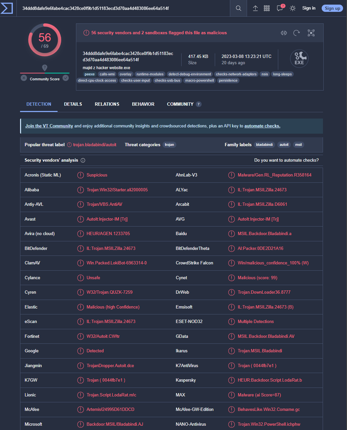
Task: Click the bladabindi family label tag
Action: tap(264, 145)
